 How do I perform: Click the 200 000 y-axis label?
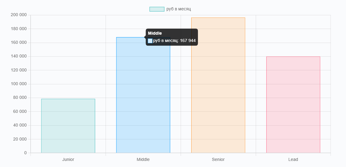coord(19,15)
